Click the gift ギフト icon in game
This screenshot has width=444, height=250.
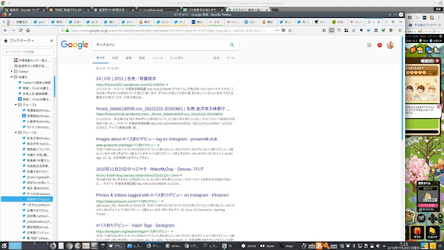[x=418, y=233]
